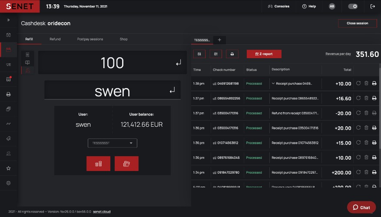The height and width of the screenshot is (217, 381).
Task: Click the logout icon
Action: 373,7
